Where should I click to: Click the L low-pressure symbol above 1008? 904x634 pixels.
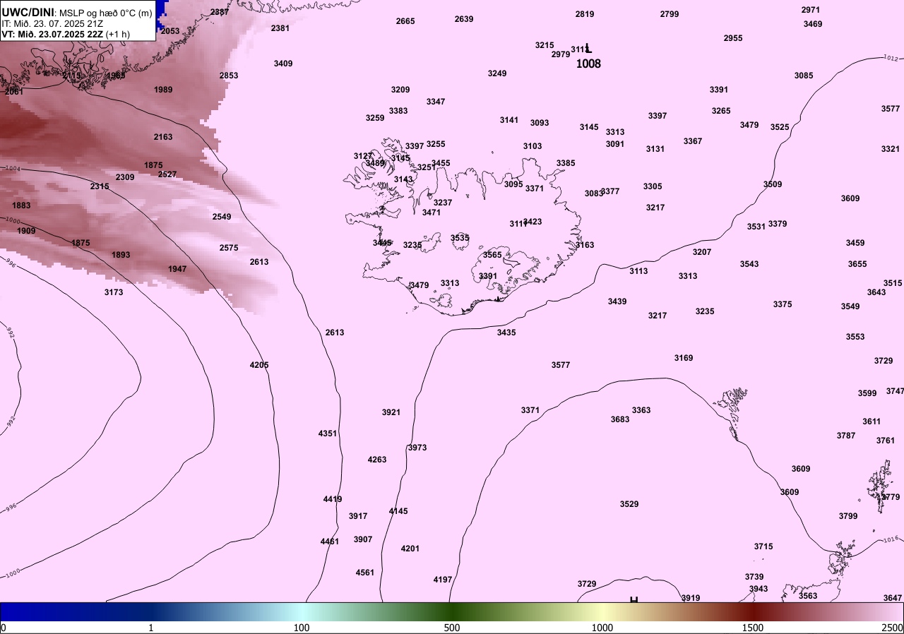(588, 49)
